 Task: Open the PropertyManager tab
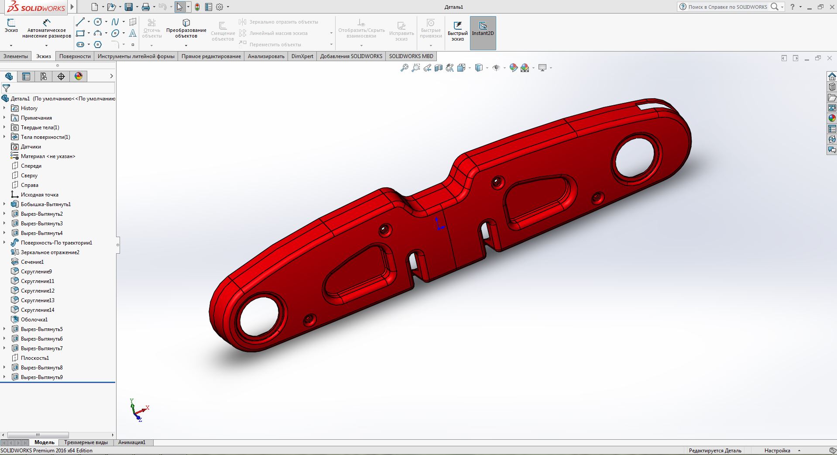pyautogui.click(x=26, y=76)
